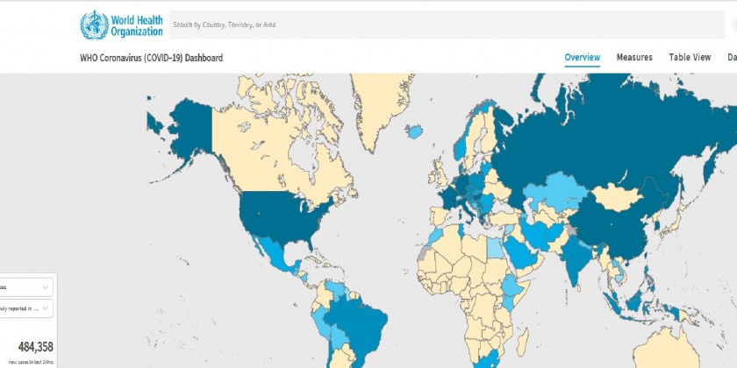
Task: Switch to the Overview tab
Action: (x=582, y=58)
